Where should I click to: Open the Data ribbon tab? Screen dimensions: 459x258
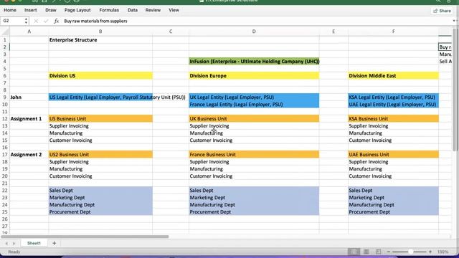[x=132, y=10]
